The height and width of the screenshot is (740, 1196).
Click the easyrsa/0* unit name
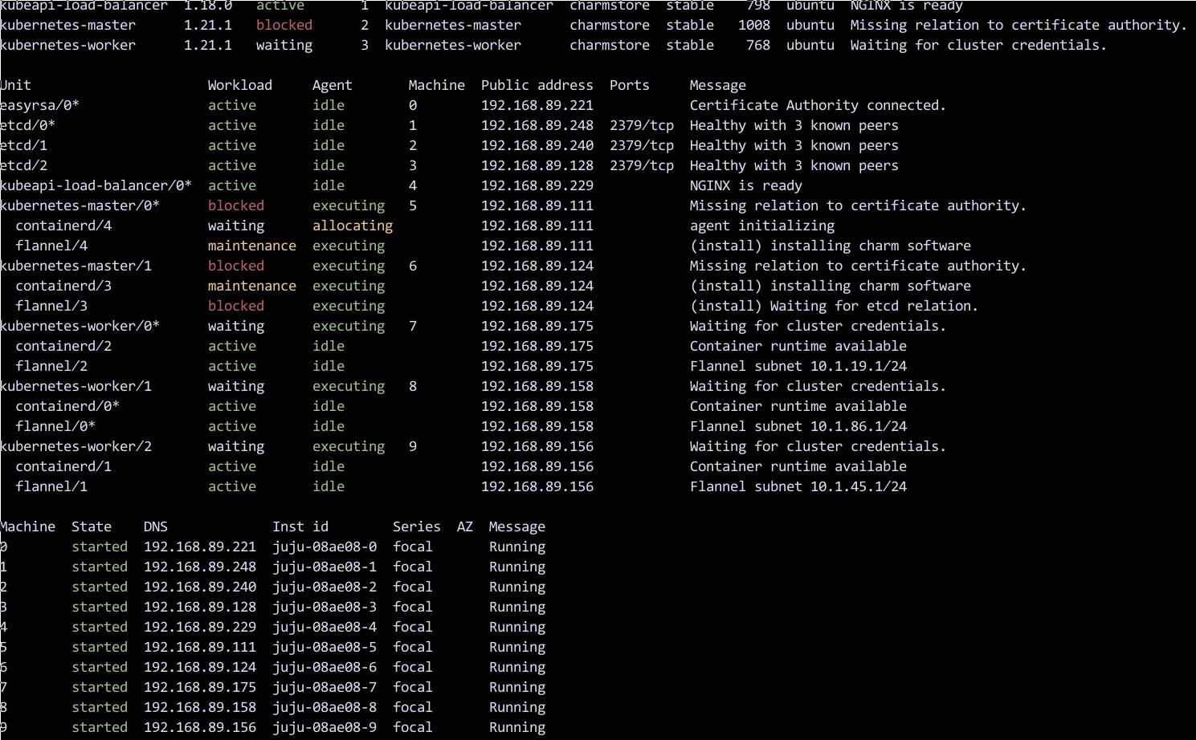39,105
